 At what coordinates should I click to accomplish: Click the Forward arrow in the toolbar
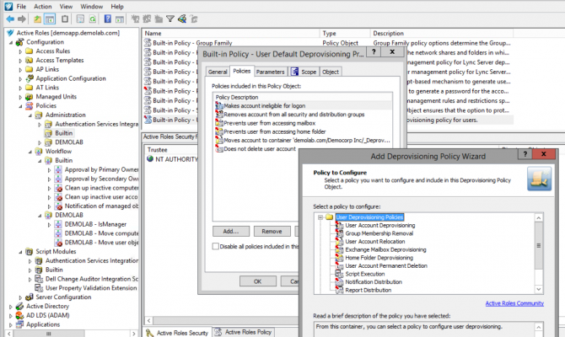(x=22, y=19)
